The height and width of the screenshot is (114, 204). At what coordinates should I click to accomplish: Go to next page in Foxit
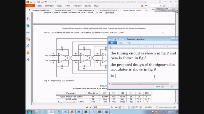tap(112, 107)
